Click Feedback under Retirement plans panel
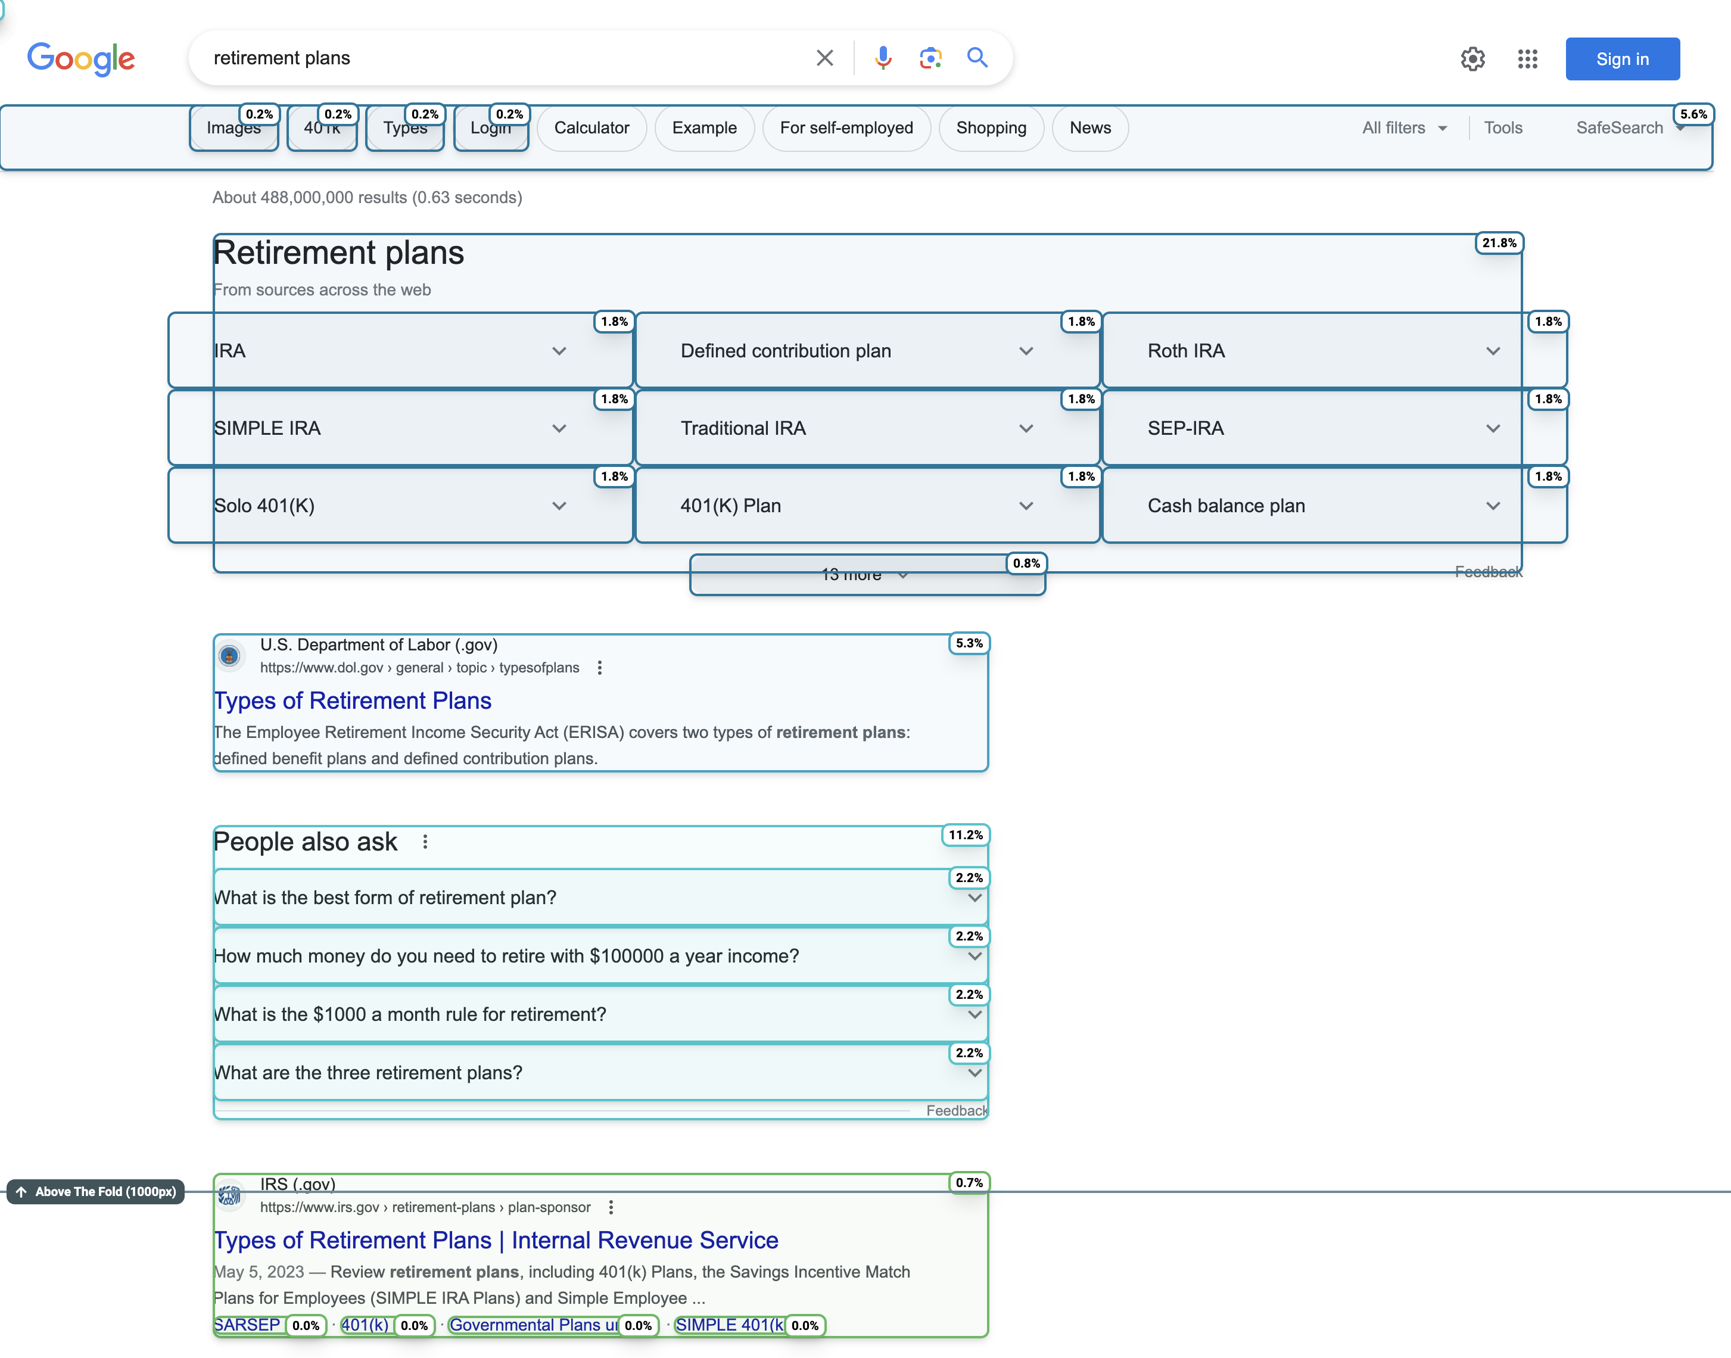The image size is (1731, 1358). coord(1488,572)
